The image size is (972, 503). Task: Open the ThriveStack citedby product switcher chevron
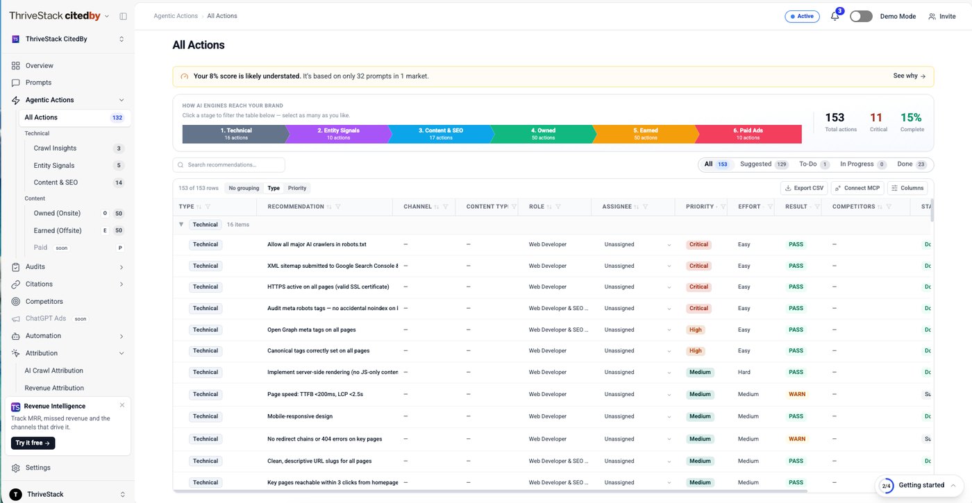click(107, 16)
